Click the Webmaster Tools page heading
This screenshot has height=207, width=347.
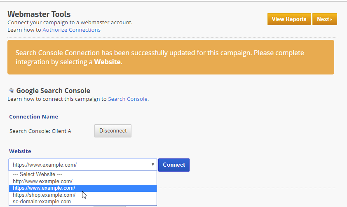39,14
